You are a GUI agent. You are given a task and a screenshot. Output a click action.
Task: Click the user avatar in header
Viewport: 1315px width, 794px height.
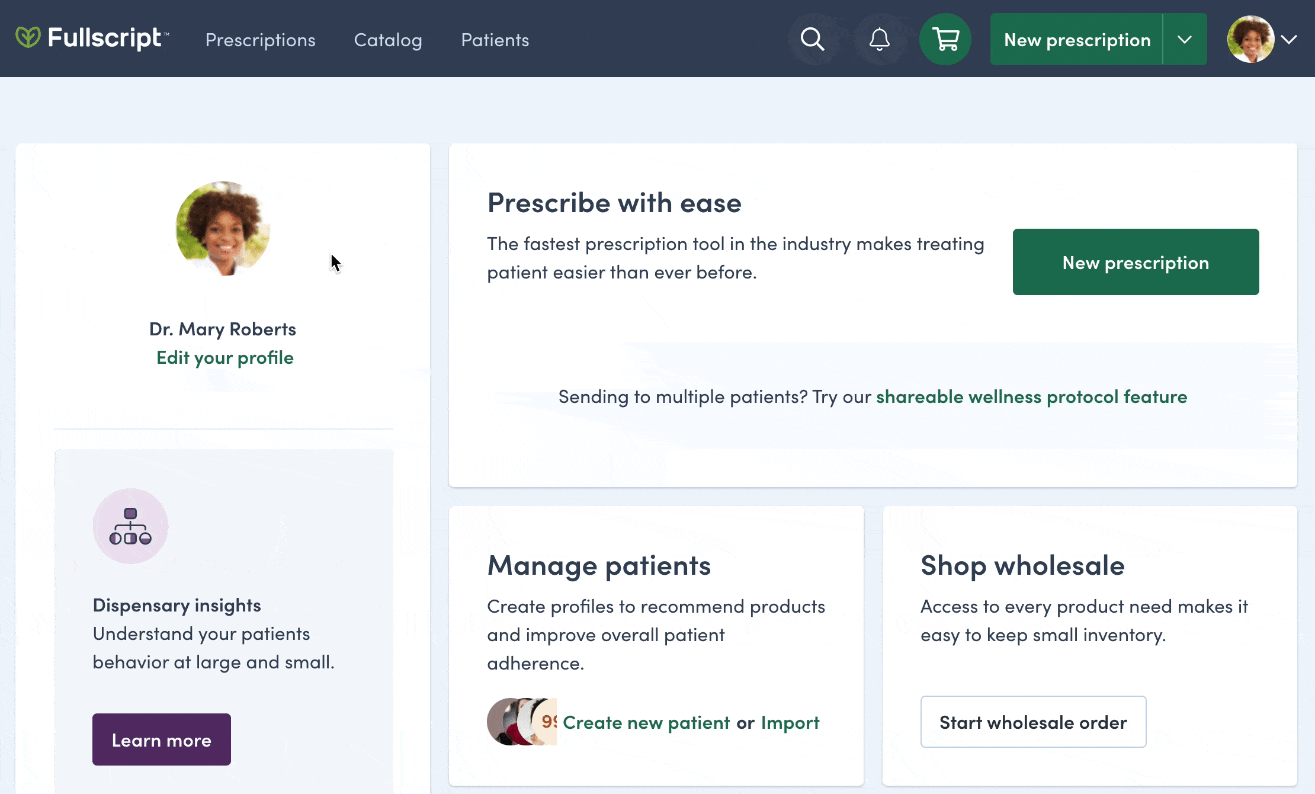click(1250, 40)
